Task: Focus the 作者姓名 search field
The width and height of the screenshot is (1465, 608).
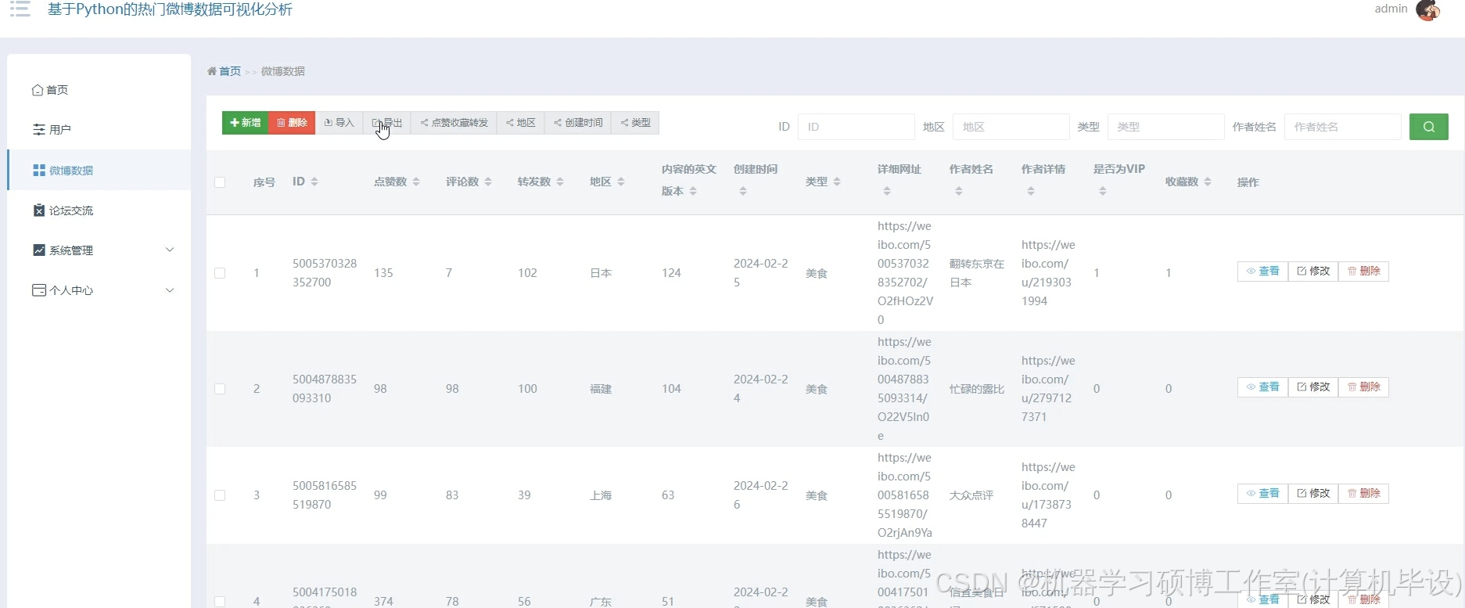Action: pos(1342,127)
